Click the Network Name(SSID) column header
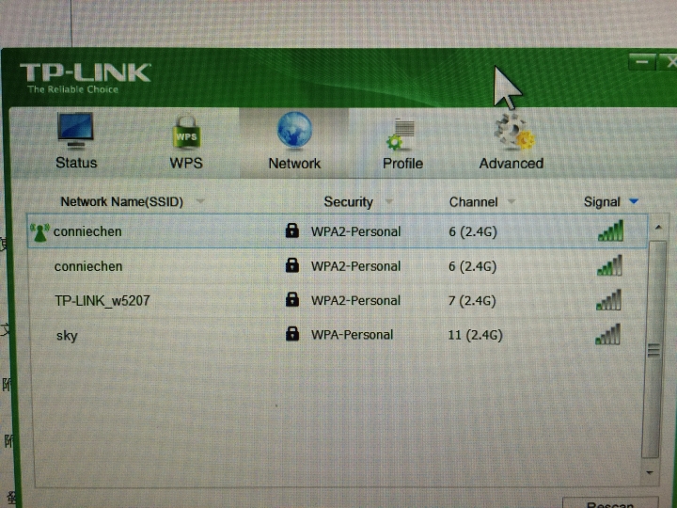 click(x=121, y=201)
